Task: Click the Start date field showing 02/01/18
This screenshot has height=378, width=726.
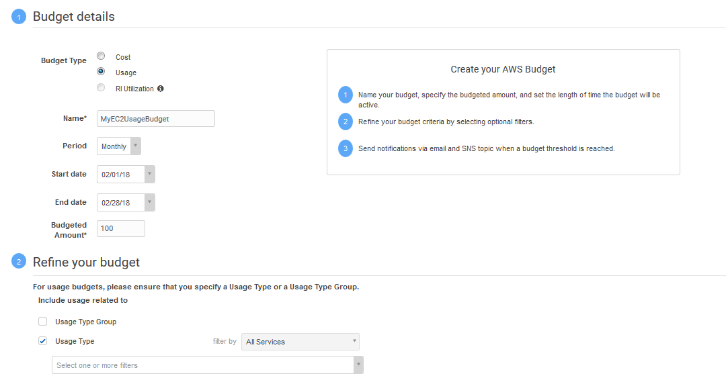Action: (121, 175)
